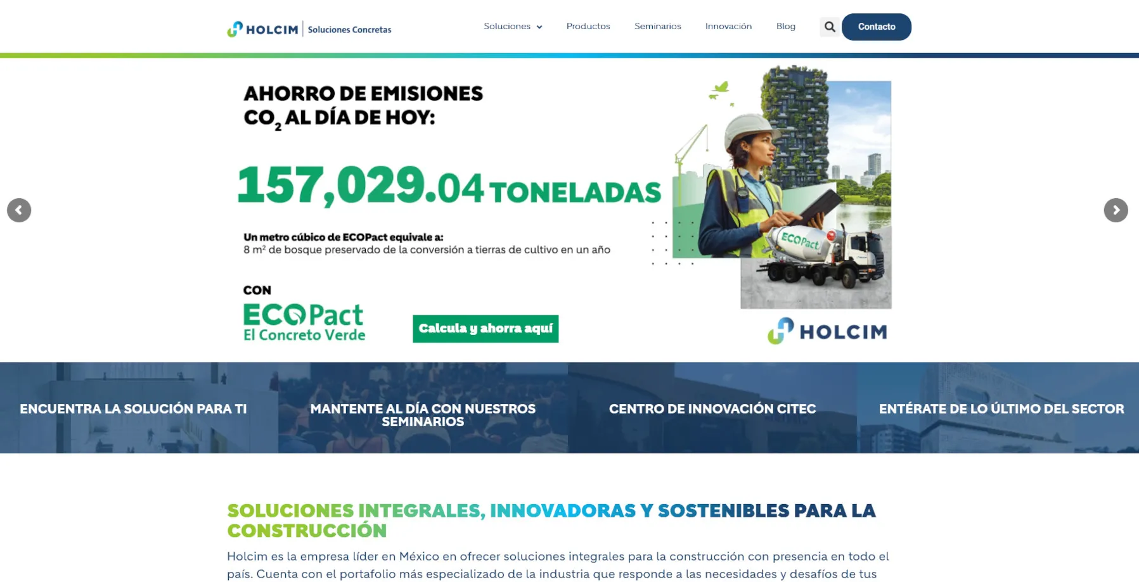Click the 157,029.04 toneladas counter
The height and width of the screenshot is (582, 1139).
click(449, 186)
